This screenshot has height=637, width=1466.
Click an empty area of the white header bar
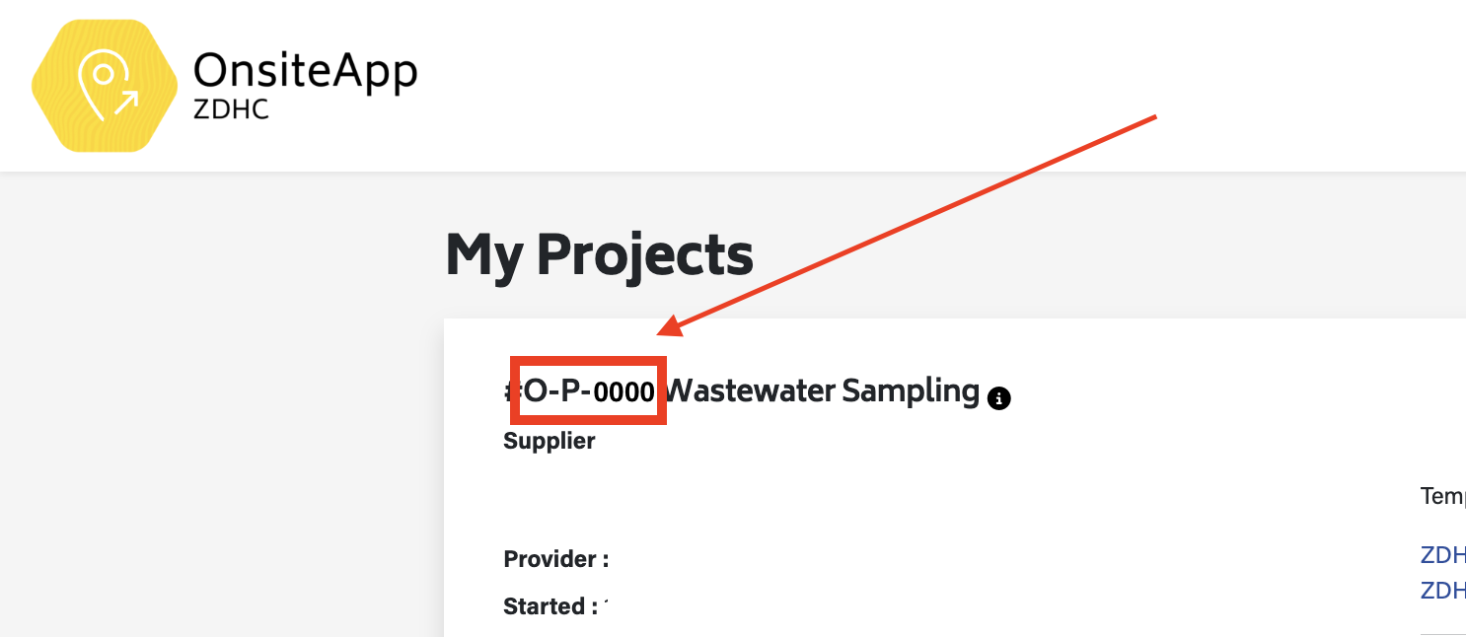coord(789,79)
